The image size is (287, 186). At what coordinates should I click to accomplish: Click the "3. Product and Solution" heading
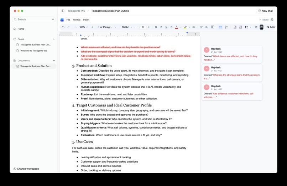pos(92,66)
